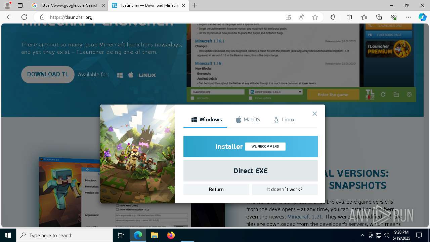Close the Google search tab
The width and height of the screenshot is (430, 242).
tap(103, 5)
